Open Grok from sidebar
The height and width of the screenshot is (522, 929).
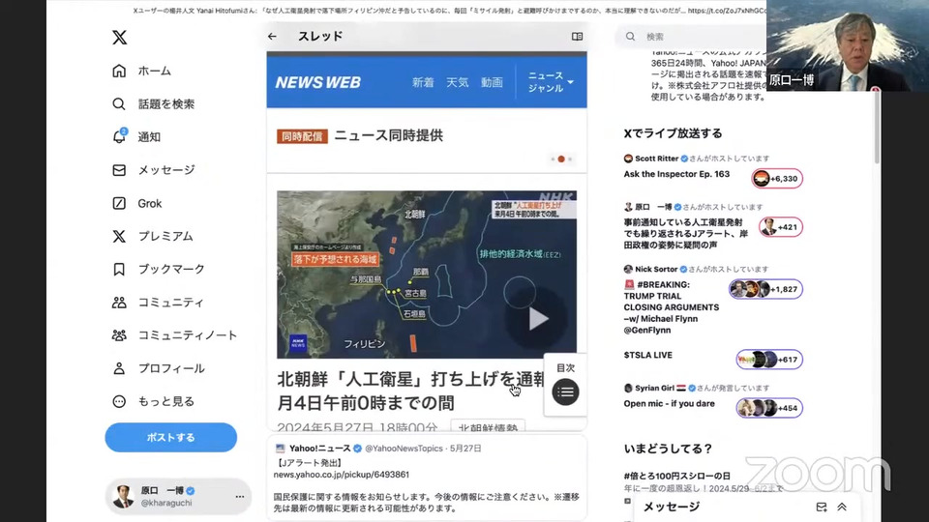pyautogui.click(x=136, y=204)
